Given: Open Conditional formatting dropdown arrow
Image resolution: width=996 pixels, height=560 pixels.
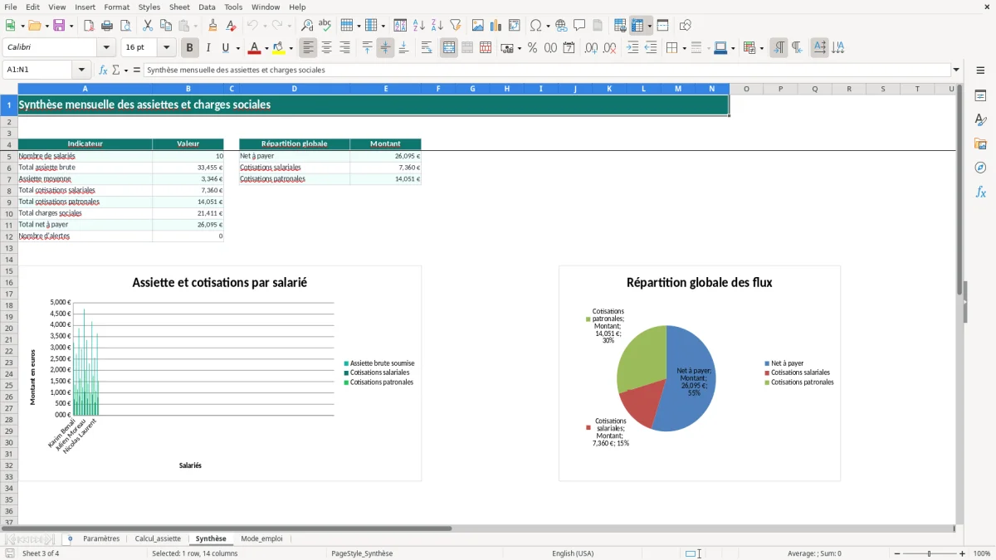Looking at the screenshot, I should (761, 48).
